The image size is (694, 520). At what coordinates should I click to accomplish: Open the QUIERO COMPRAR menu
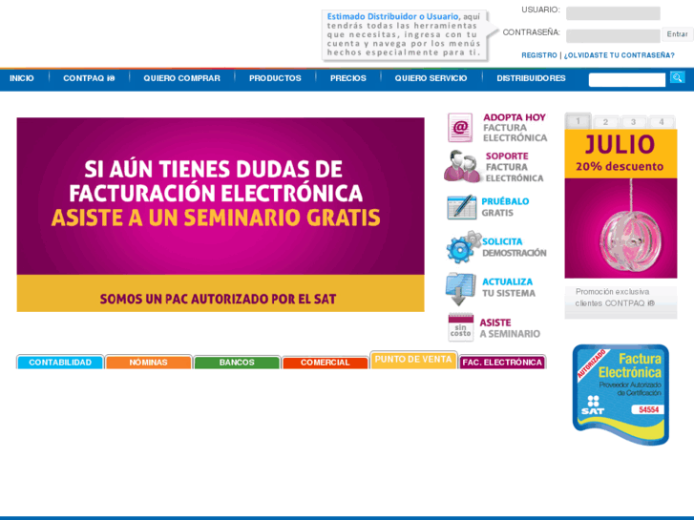(x=181, y=78)
